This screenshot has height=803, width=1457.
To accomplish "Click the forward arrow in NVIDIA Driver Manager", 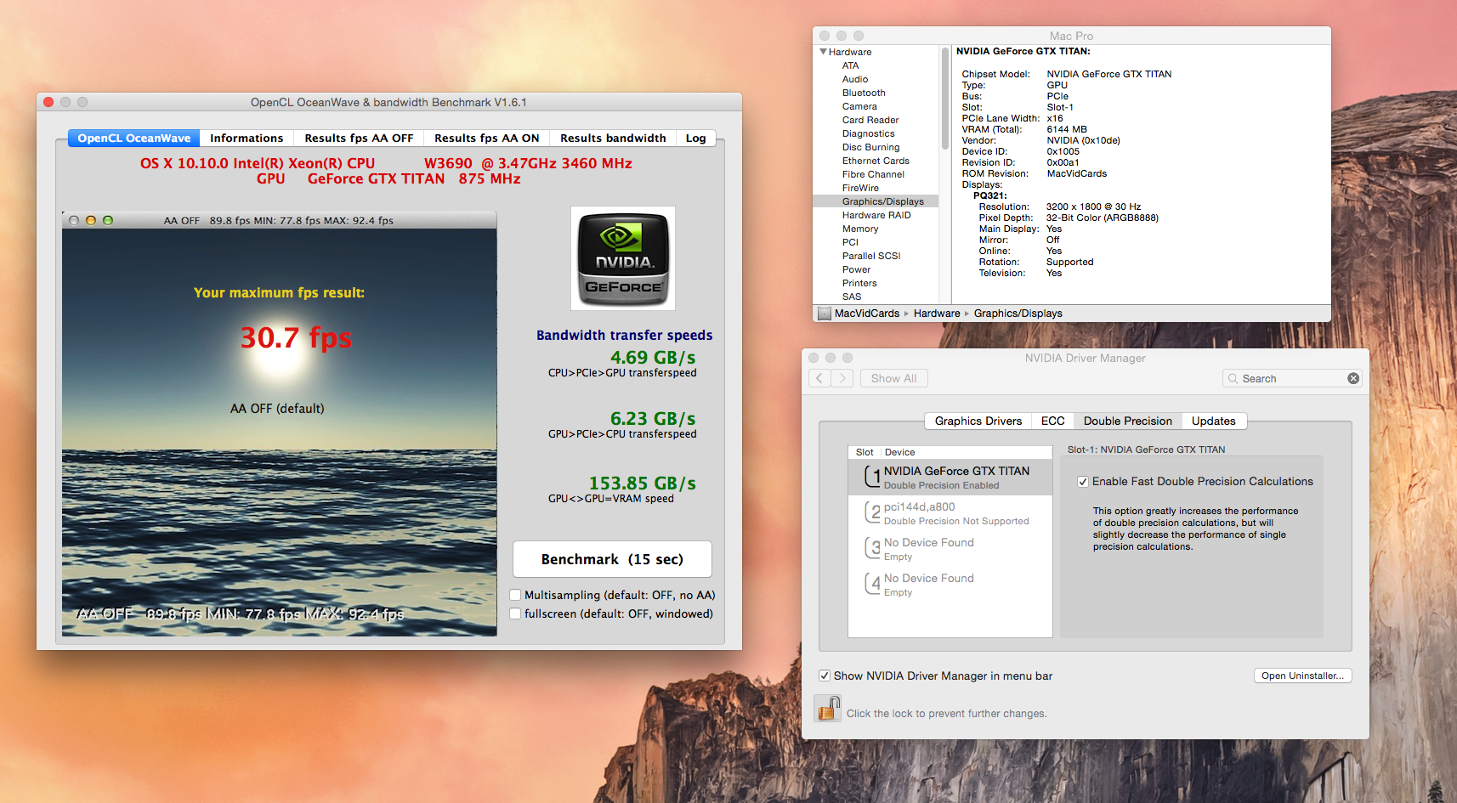I will pyautogui.click(x=842, y=378).
